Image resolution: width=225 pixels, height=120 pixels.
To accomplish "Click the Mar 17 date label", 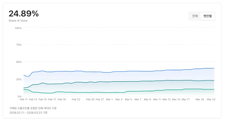I will pos(185,99).
